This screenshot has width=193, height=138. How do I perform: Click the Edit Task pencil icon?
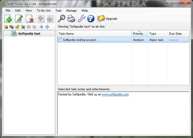(x=19, y=19)
